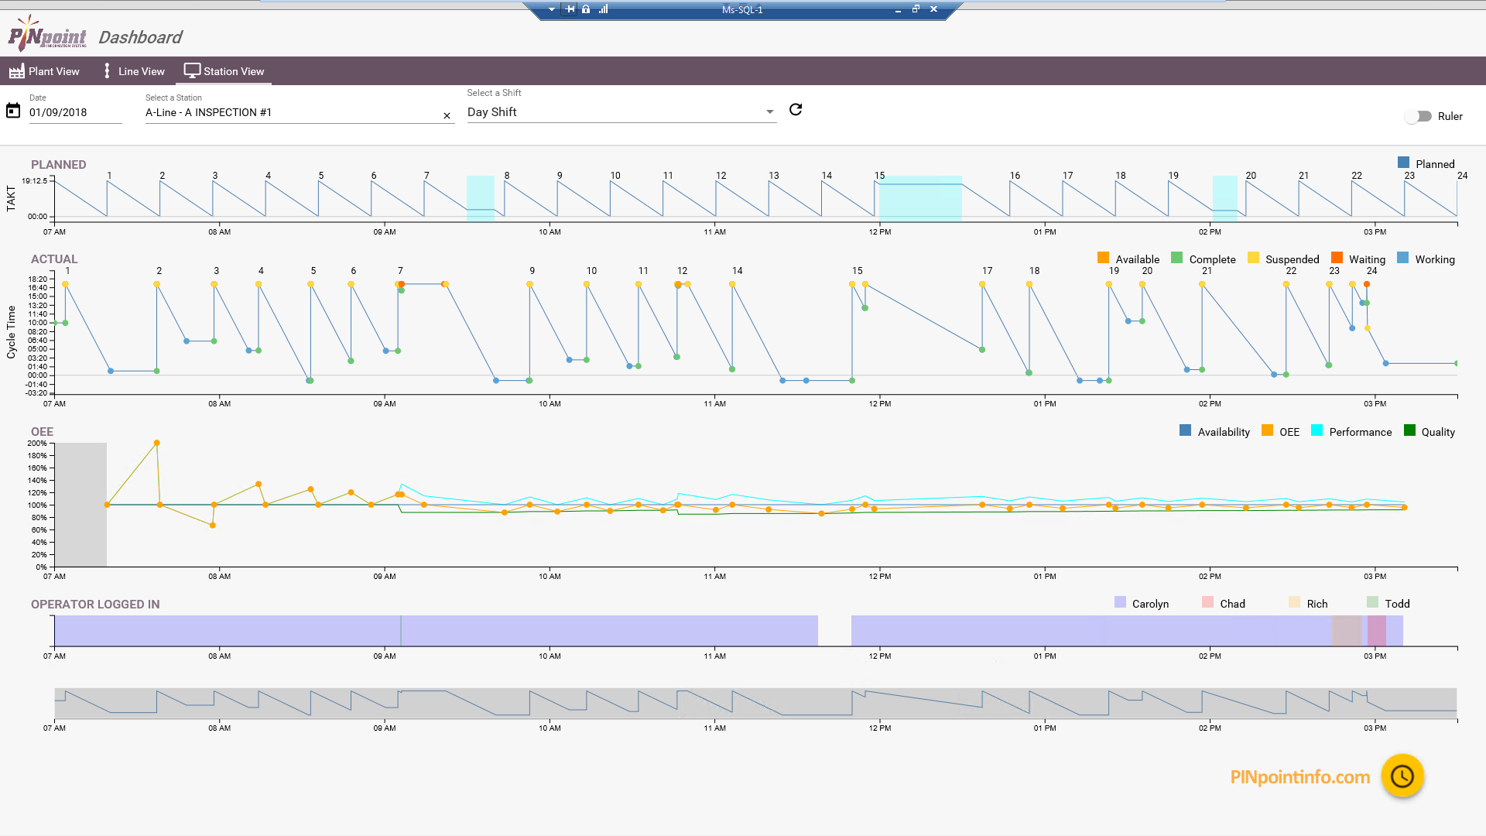Switch to the Plant View tab
Screen dimensions: 1486x836
pyautogui.click(x=53, y=70)
